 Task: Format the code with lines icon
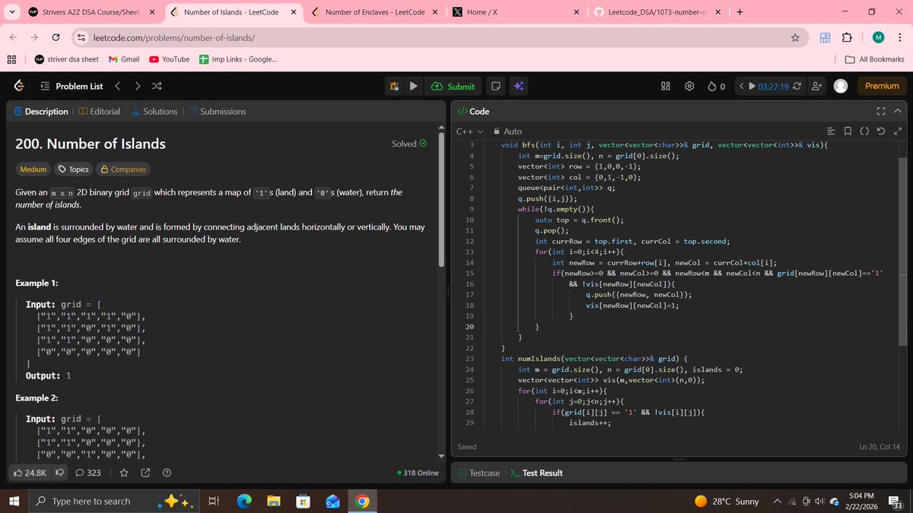coord(831,131)
